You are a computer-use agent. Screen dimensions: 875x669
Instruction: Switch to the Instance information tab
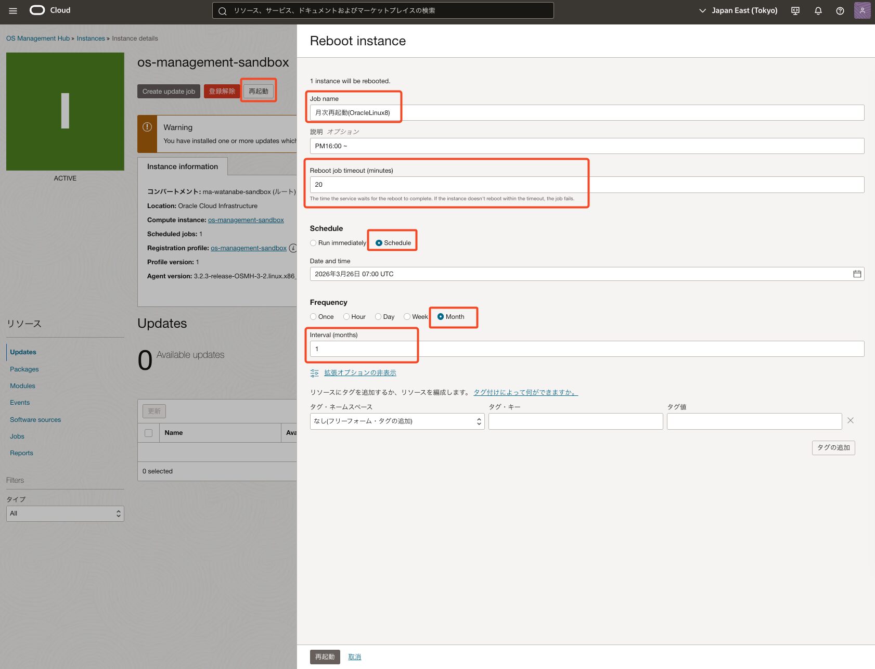[x=182, y=166]
